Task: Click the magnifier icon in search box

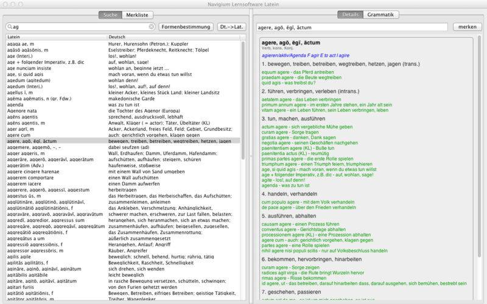Action: pyautogui.click(x=10, y=27)
